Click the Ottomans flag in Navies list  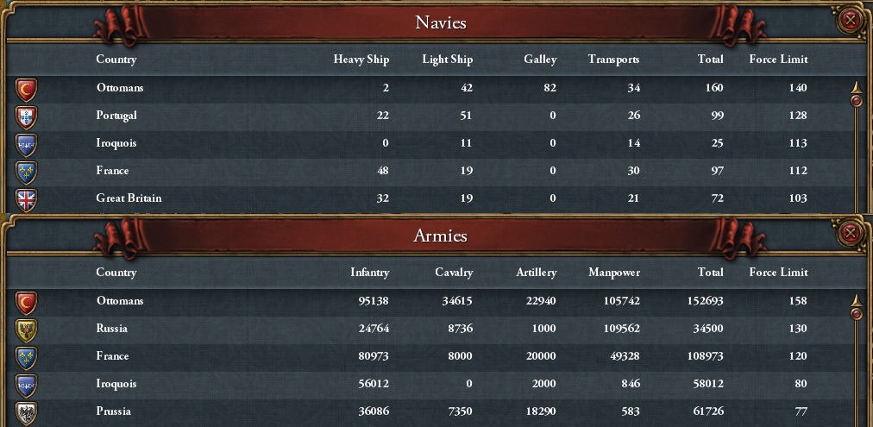[x=27, y=88]
